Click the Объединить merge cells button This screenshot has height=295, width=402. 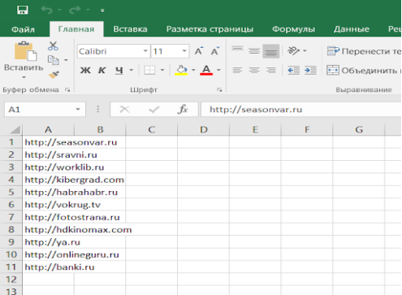(364, 71)
